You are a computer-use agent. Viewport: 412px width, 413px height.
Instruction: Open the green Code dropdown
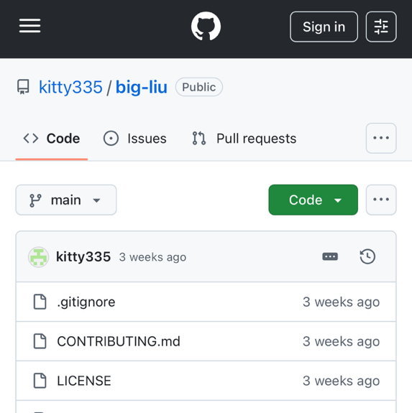point(313,200)
